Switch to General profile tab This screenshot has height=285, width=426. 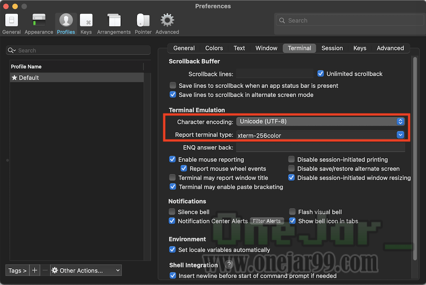(x=184, y=48)
